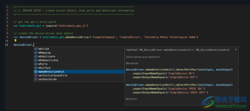Click line number 11 in the gutter
The image size is (250, 111).
7,45
